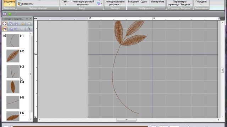Select thumbnail 1-5 short line
Screen dimensions: 227x127
pyautogui.click(x=13, y=102)
